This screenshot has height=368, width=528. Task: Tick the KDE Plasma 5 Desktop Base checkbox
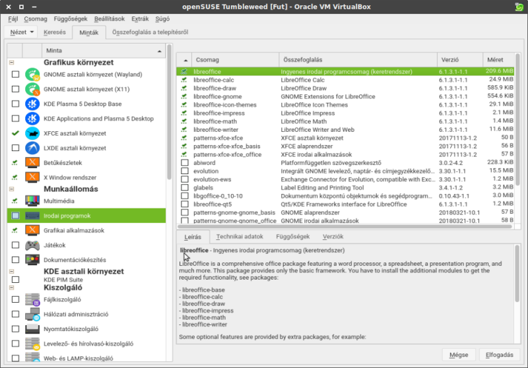(15, 104)
